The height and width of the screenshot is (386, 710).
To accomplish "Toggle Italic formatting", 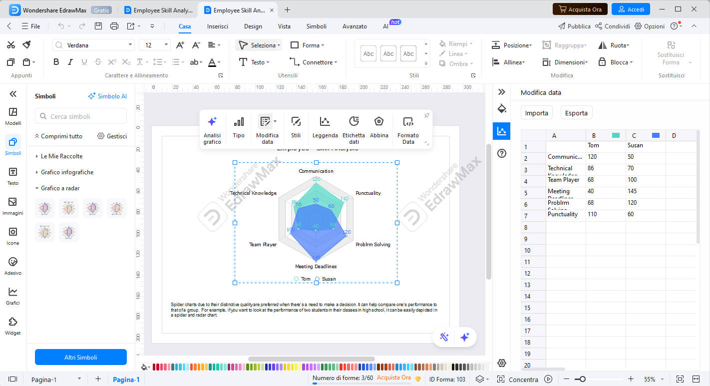I will (x=70, y=62).
